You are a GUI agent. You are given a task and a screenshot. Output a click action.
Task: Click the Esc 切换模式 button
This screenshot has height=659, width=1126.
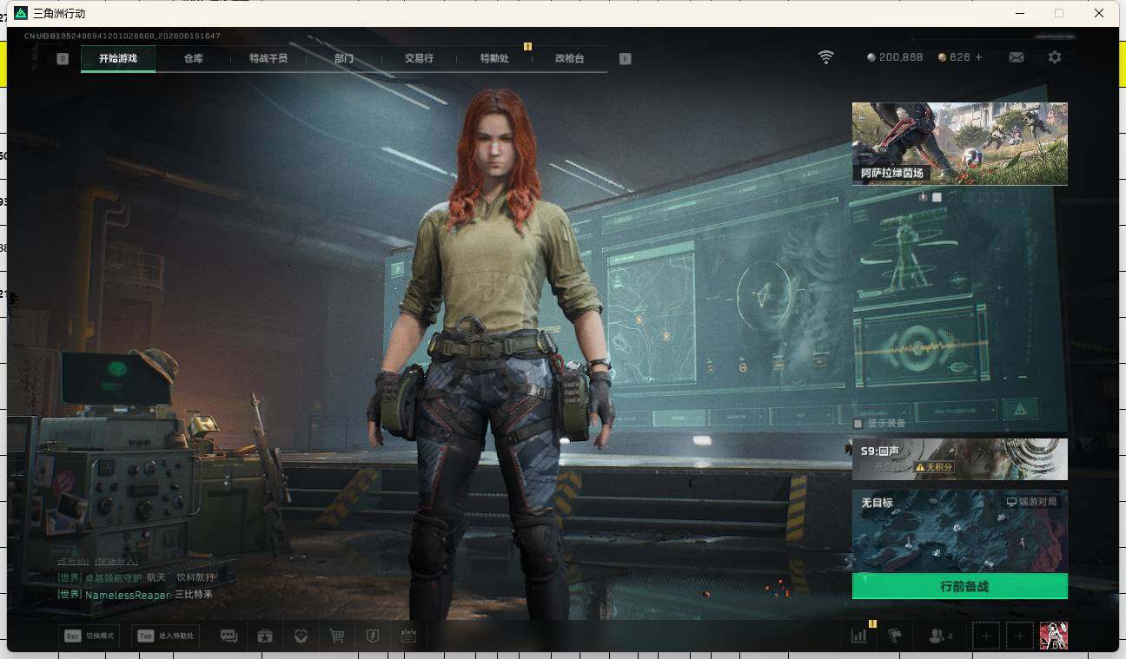click(x=89, y=636)
